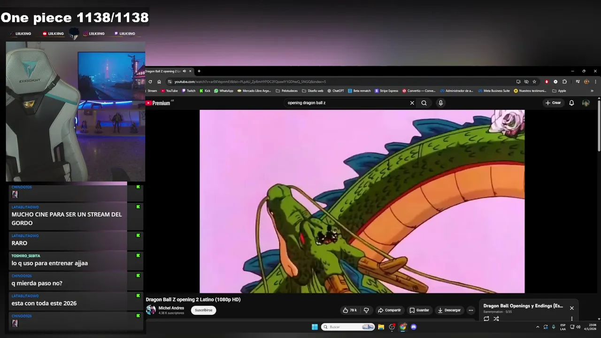
Task: Run search with magnifier button
Action: point(424,103)
